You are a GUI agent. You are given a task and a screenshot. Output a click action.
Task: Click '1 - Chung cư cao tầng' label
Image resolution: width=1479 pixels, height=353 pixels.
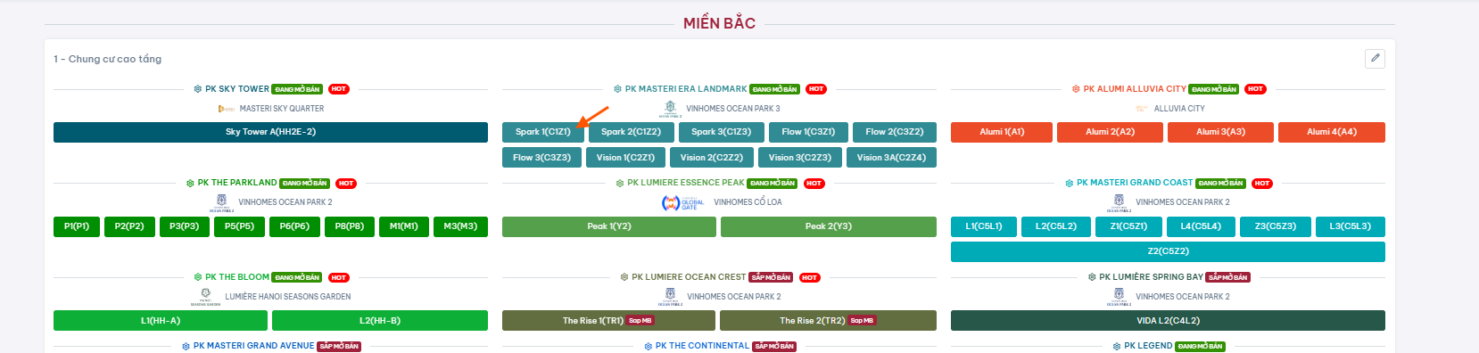(x=107, y=59)
